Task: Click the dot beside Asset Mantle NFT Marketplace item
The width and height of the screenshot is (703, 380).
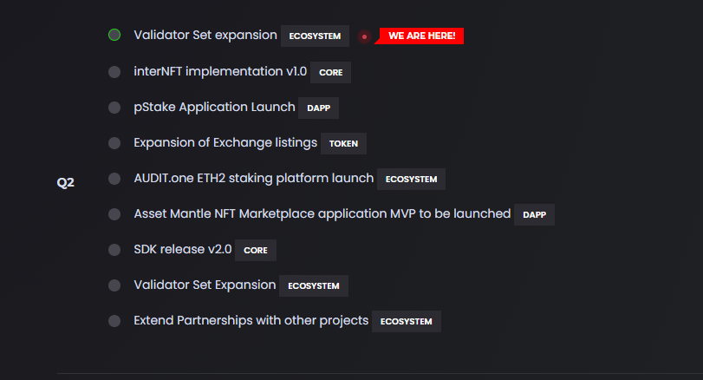Action: [x=114, y=214]
